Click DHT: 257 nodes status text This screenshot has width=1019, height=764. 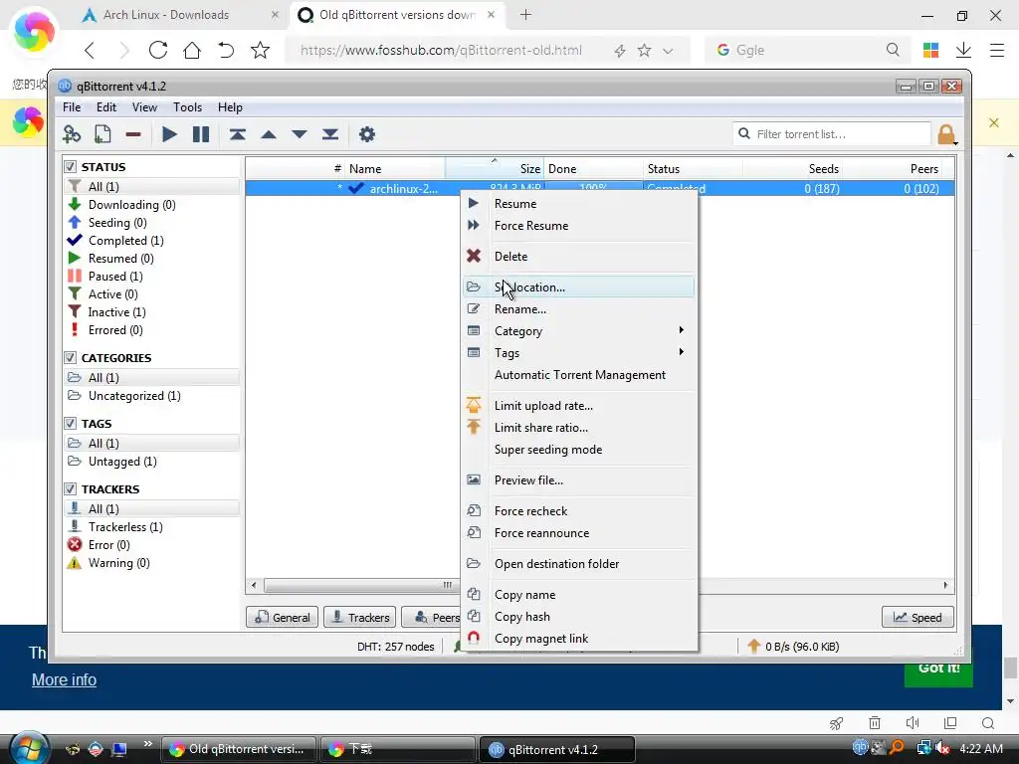click(x=395, y=647)
